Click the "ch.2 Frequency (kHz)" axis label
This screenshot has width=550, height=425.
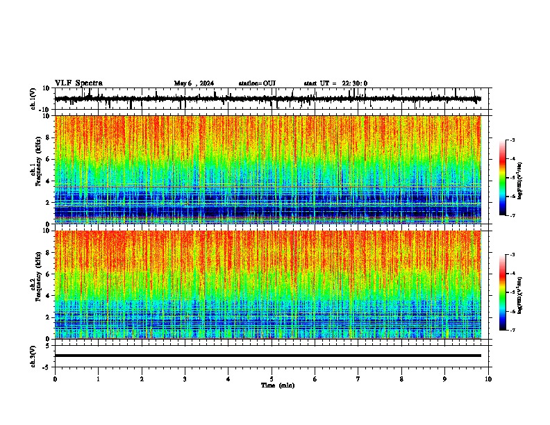[x=35, y=276]
